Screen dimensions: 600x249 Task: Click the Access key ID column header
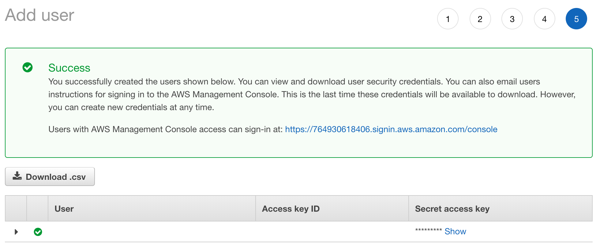point(291,209)
